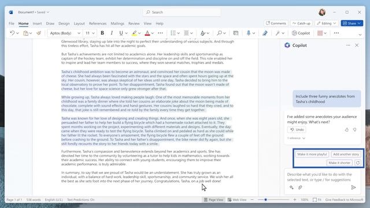Open the View tab
This screenshot has height=208, width=370.
click(147, 24)
